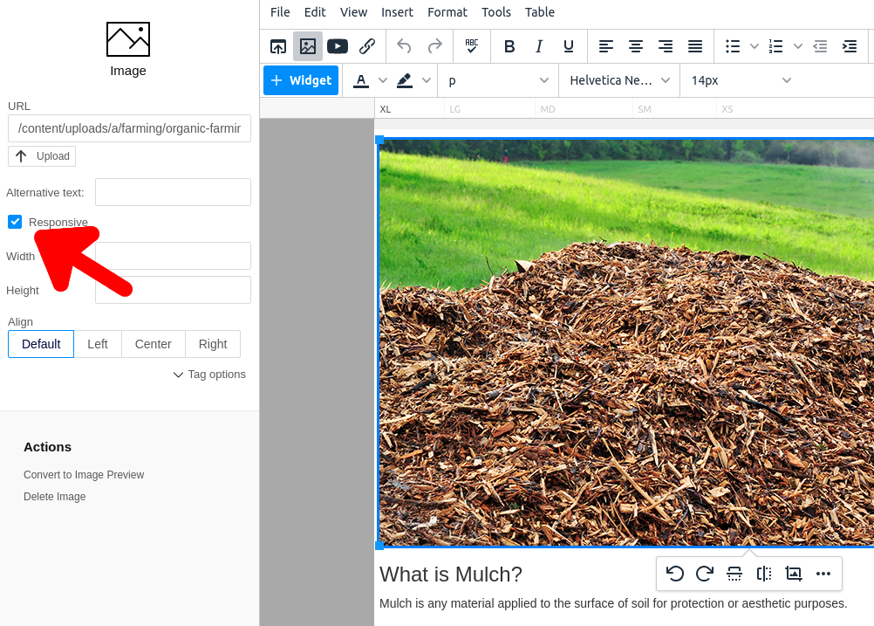Click the Height input field

pos(173,290)
